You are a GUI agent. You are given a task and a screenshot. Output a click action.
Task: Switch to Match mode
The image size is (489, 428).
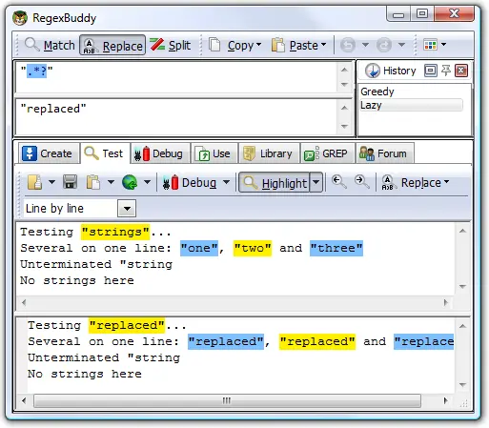[50, 45]
